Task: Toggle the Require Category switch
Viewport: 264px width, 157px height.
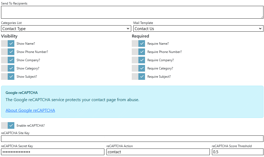Action: [x=138, y=68]
